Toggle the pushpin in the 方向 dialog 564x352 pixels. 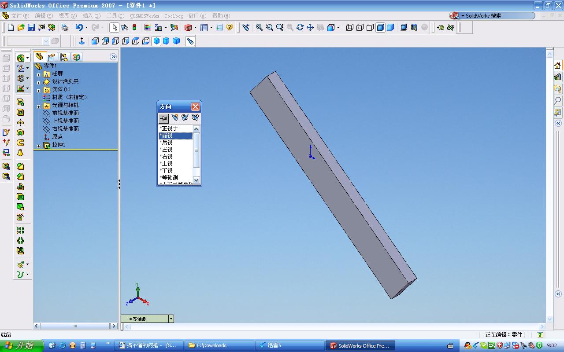[163, 118]
